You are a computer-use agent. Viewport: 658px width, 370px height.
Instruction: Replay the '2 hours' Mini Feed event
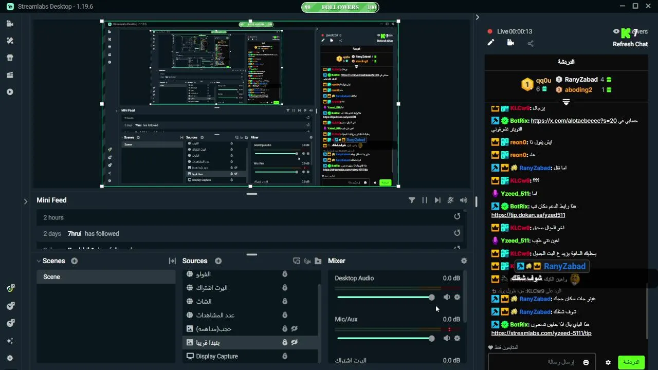[457, 217]
